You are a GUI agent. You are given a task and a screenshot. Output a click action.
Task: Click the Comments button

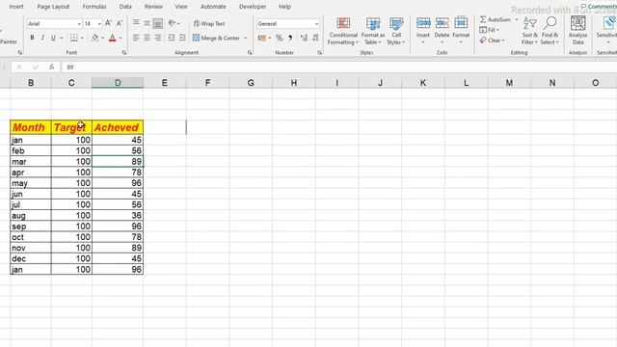(x=599, y=7)
